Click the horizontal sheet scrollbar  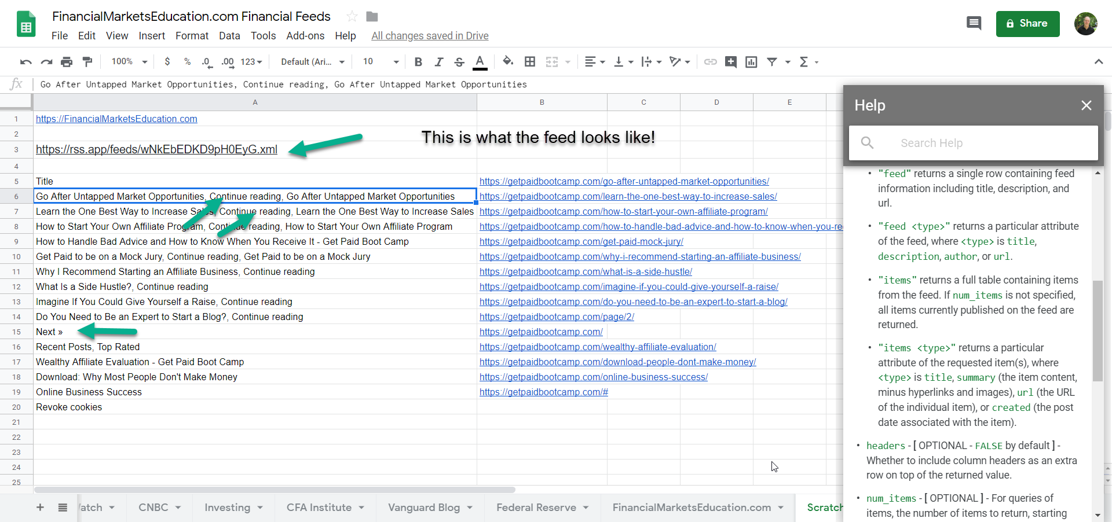pyautogui.click(x=275, y=490)
